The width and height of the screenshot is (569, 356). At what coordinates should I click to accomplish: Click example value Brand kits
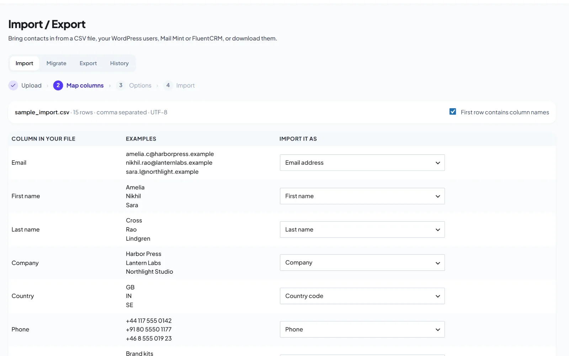pos(139,354)
